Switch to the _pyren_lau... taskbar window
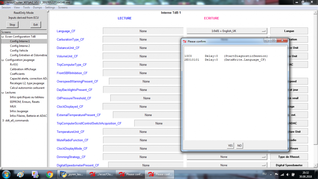This screenshot has width=318, height=179. click(x=72, y=174)
